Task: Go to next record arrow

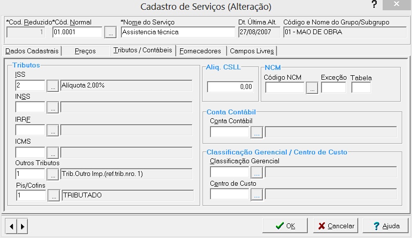Action: [x=23, y=226]
